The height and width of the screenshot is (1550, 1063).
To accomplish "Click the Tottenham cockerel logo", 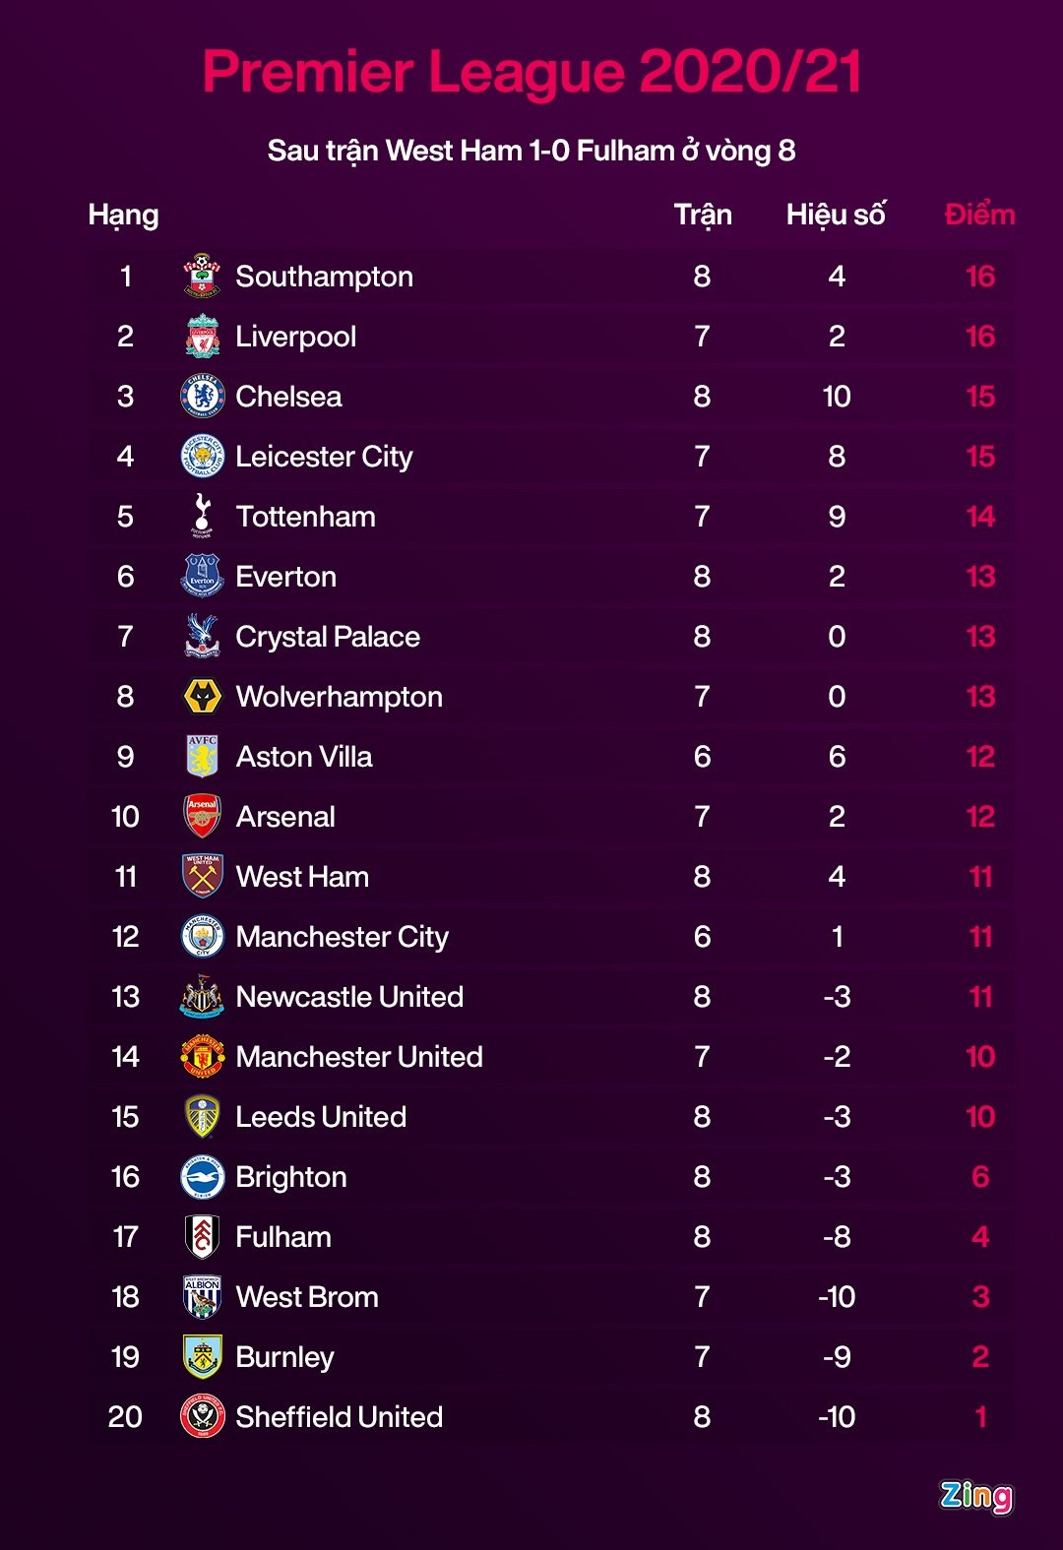I will (203, 516).
